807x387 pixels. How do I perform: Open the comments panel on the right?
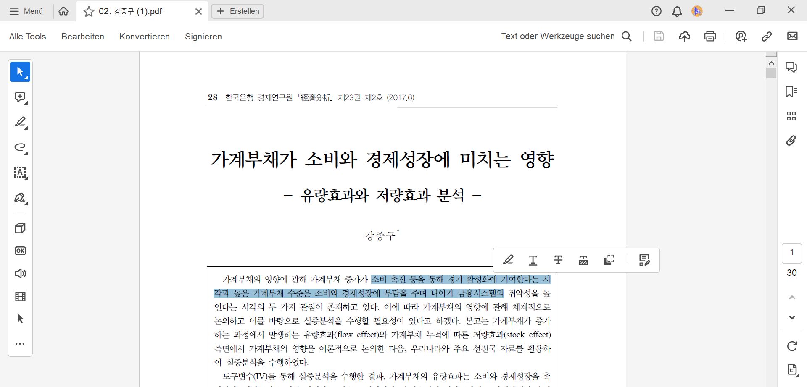(x=791, y=67)
